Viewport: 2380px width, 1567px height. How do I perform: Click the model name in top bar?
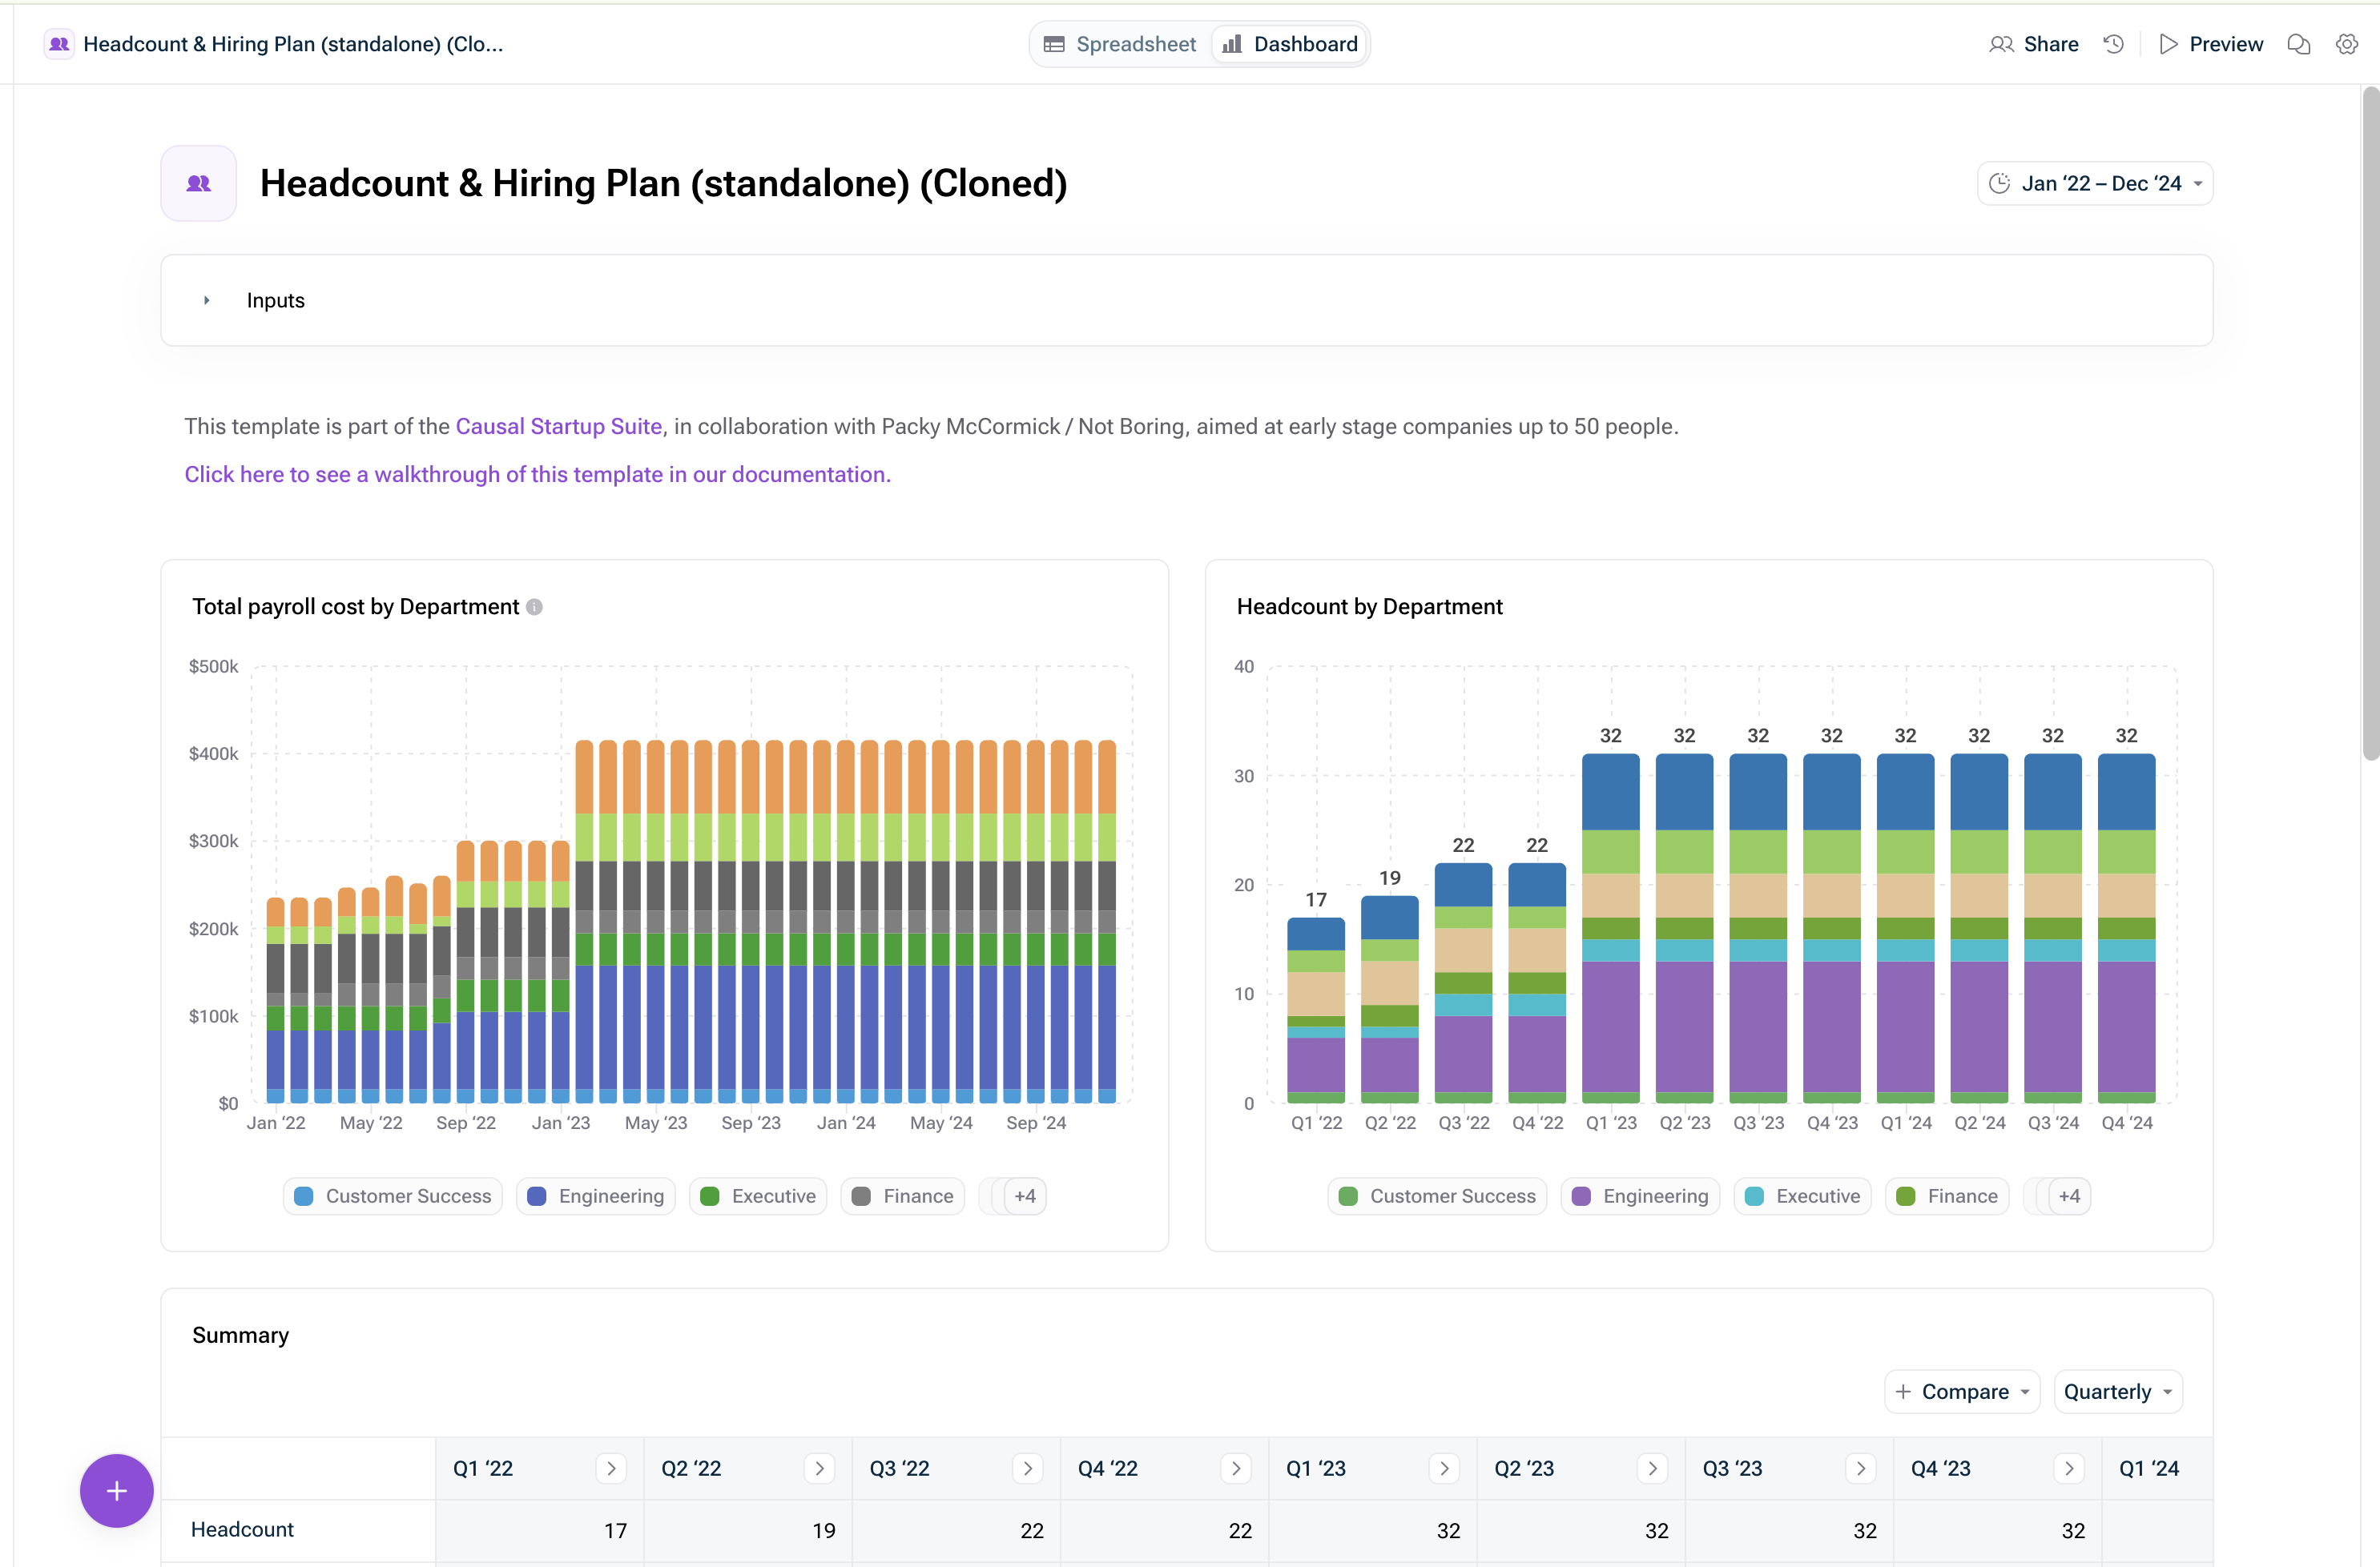[293, 44]
